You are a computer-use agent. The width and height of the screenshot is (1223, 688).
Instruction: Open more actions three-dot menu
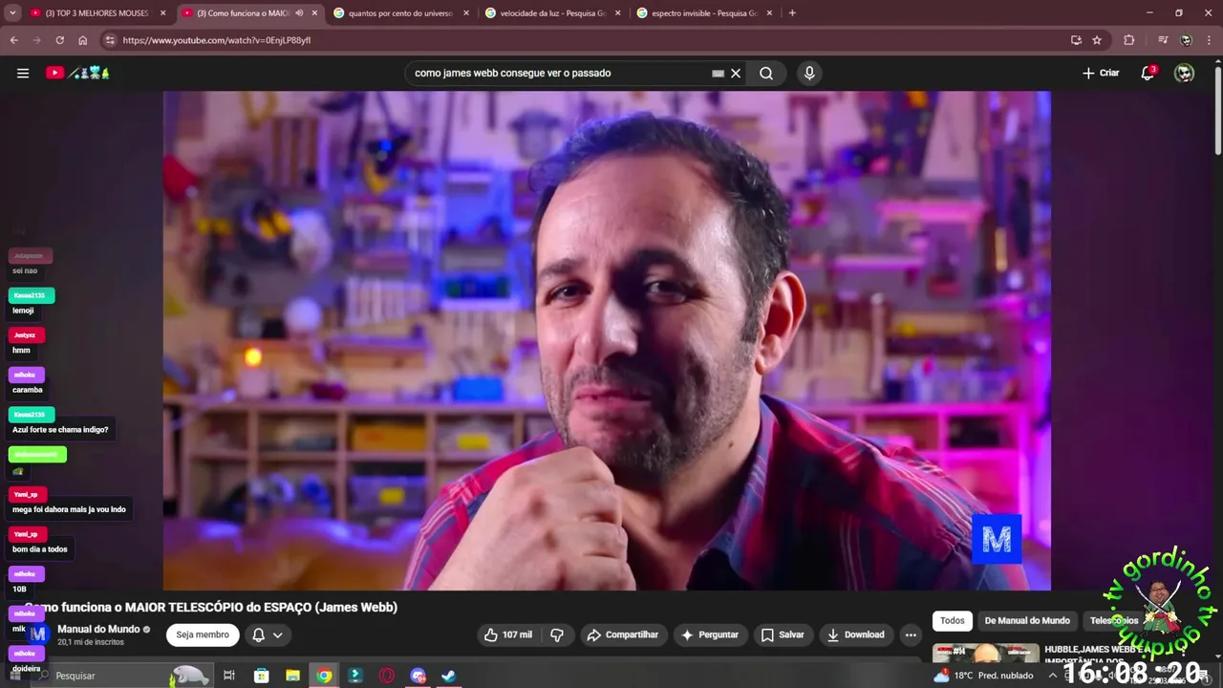[x=911, y=634]
